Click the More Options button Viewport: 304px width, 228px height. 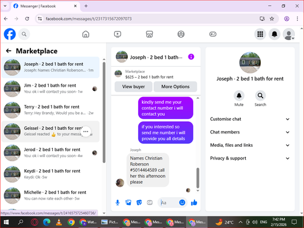coord(175,87)
